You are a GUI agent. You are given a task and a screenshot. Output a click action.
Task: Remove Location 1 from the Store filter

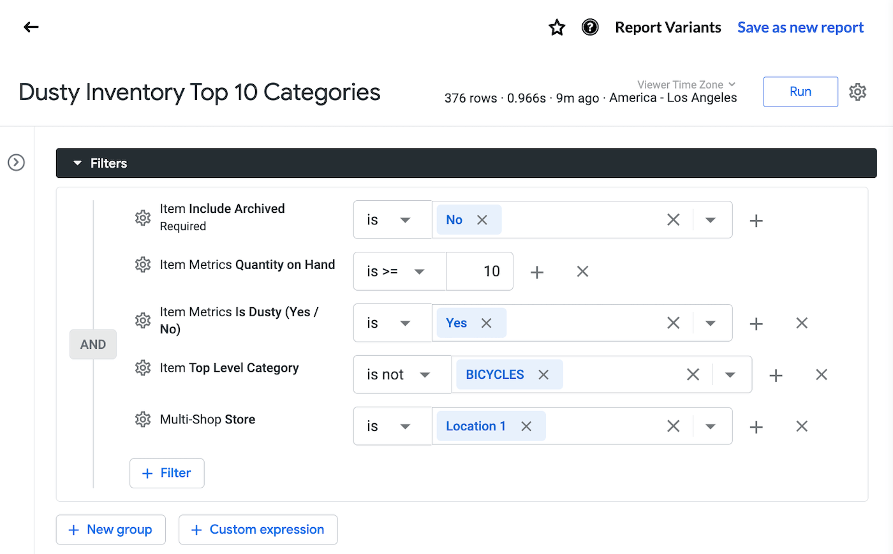tap(526, 426)
